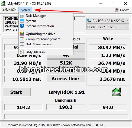
Task: Open the IsMyHdOK menu
Action: tap(9, 10)
